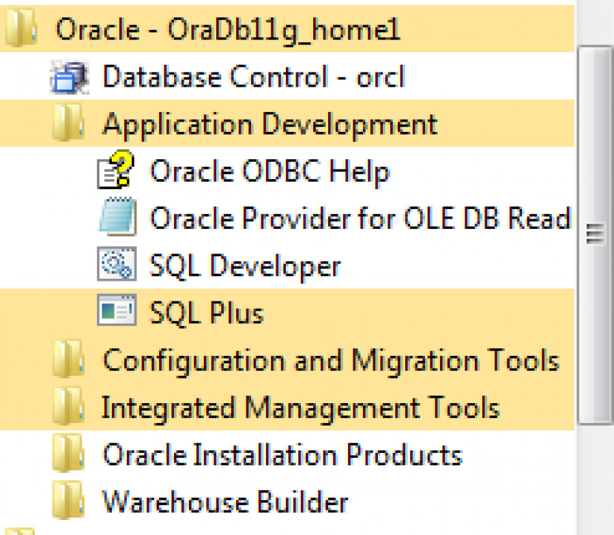Collapse the Application Development folder
The image size is (614, 535).
pyautogui.click(x=269, y=124)
